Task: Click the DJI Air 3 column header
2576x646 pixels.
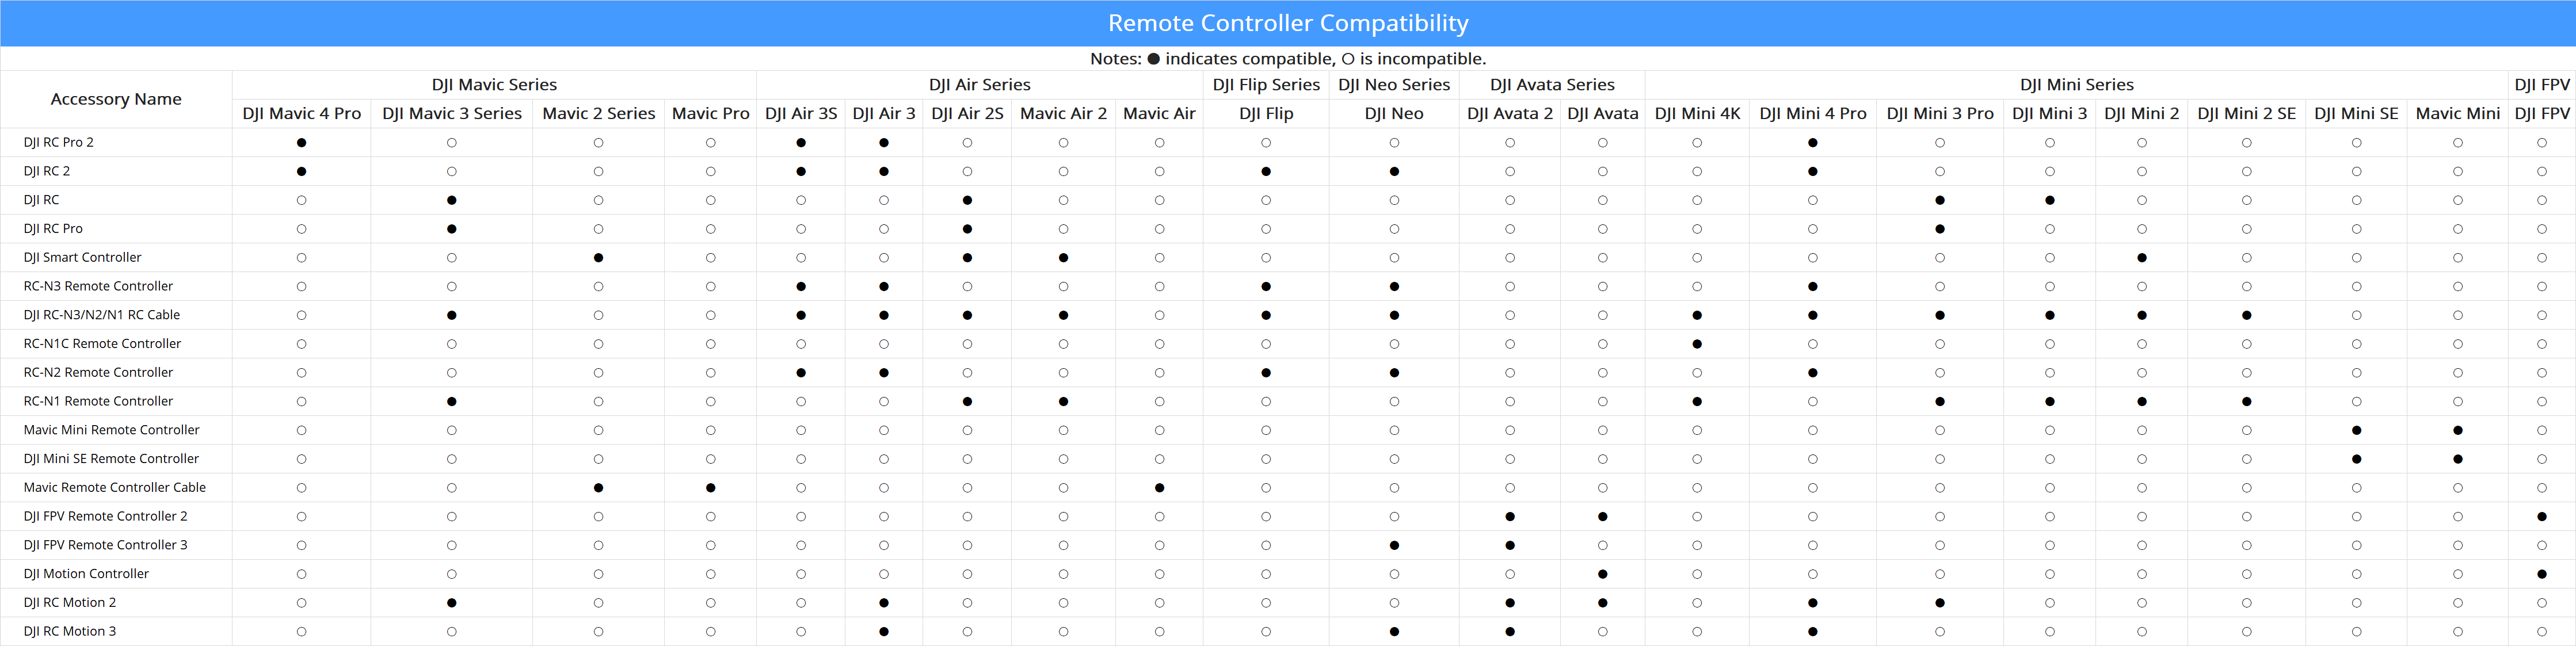Action: pyautogui.click(x=883, y=114)
